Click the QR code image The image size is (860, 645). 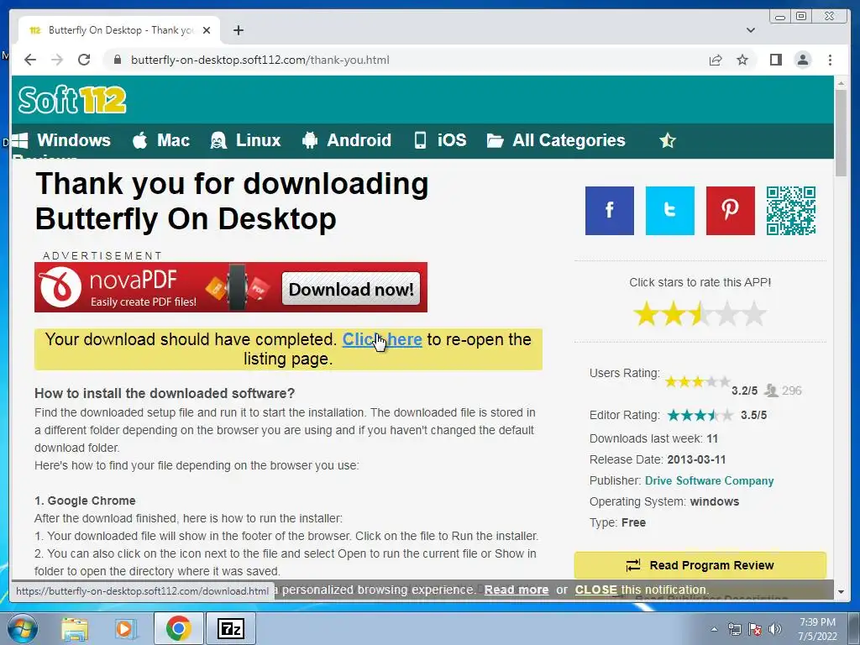point(791,211)
